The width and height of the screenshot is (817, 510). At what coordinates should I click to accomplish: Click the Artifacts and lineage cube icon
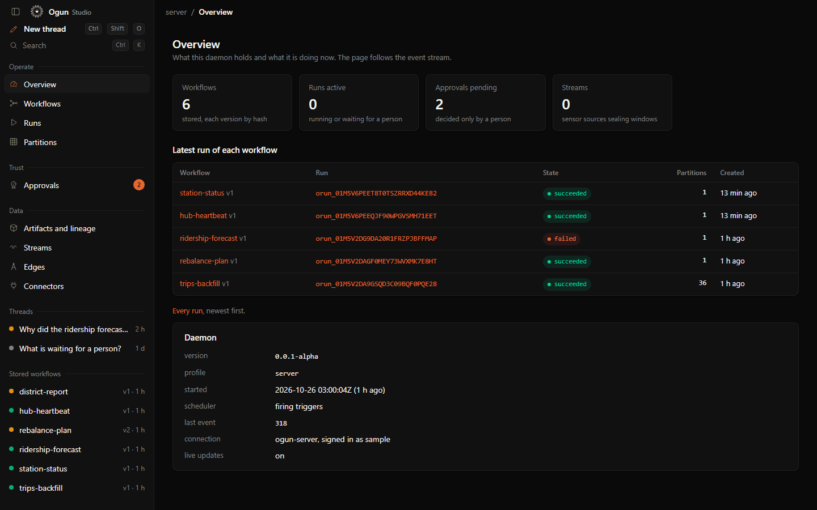coord(14,228)
